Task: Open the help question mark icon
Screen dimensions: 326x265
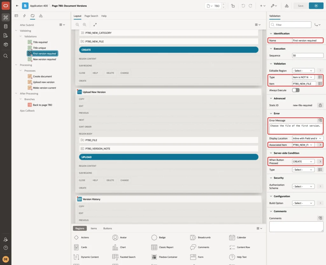Action: point(6,248)
